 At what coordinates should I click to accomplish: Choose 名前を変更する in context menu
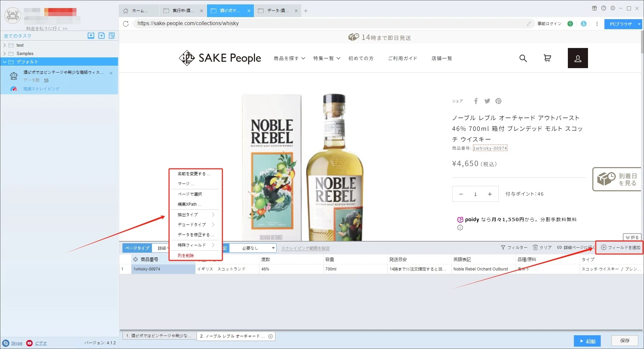[x=194, y=174]
